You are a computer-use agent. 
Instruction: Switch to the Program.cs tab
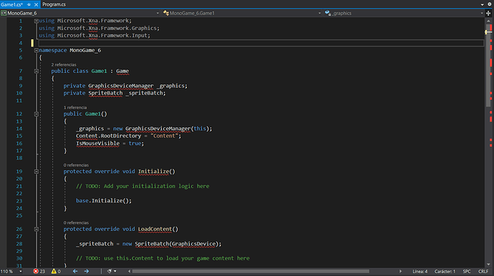[54, 4]
